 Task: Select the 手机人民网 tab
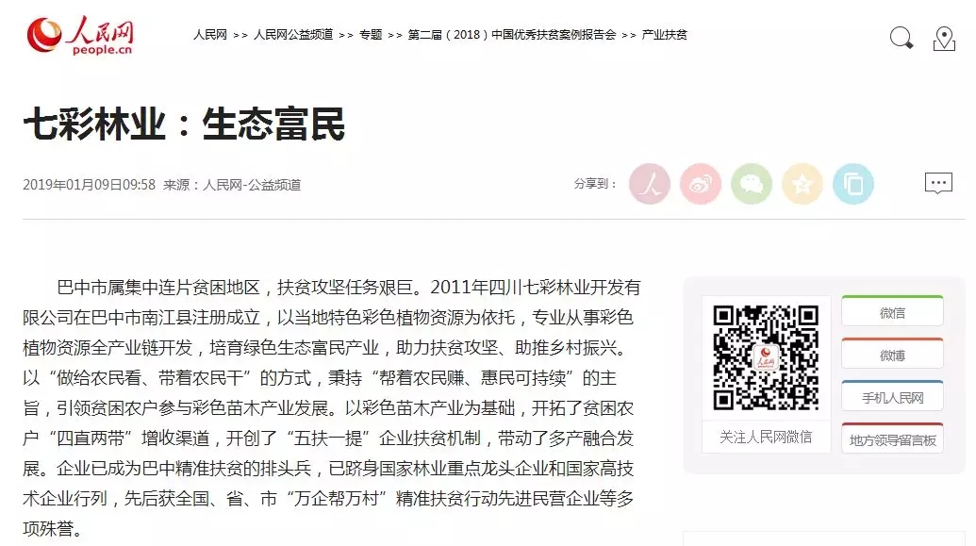(893, 396)
